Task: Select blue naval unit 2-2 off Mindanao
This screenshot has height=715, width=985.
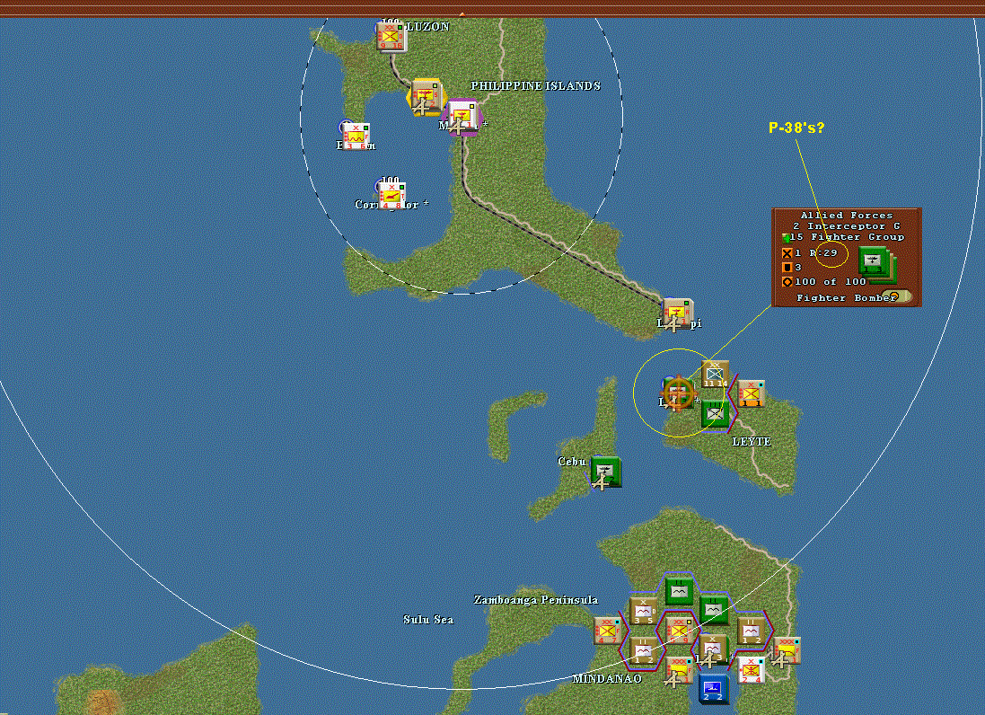Action: tap(714, 689)
